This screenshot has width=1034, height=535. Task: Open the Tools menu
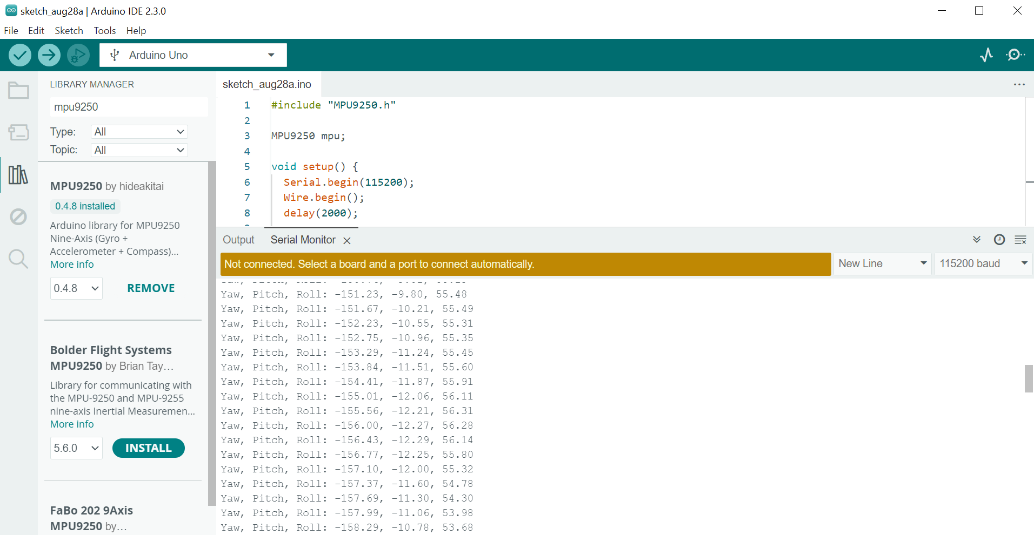pyautogui.click(x=104, y=31)
